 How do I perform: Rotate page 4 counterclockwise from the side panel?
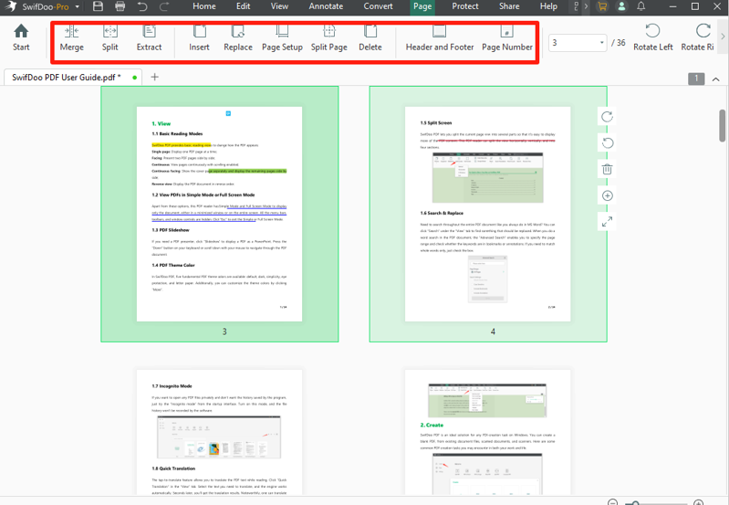click(x=607, y=142)
